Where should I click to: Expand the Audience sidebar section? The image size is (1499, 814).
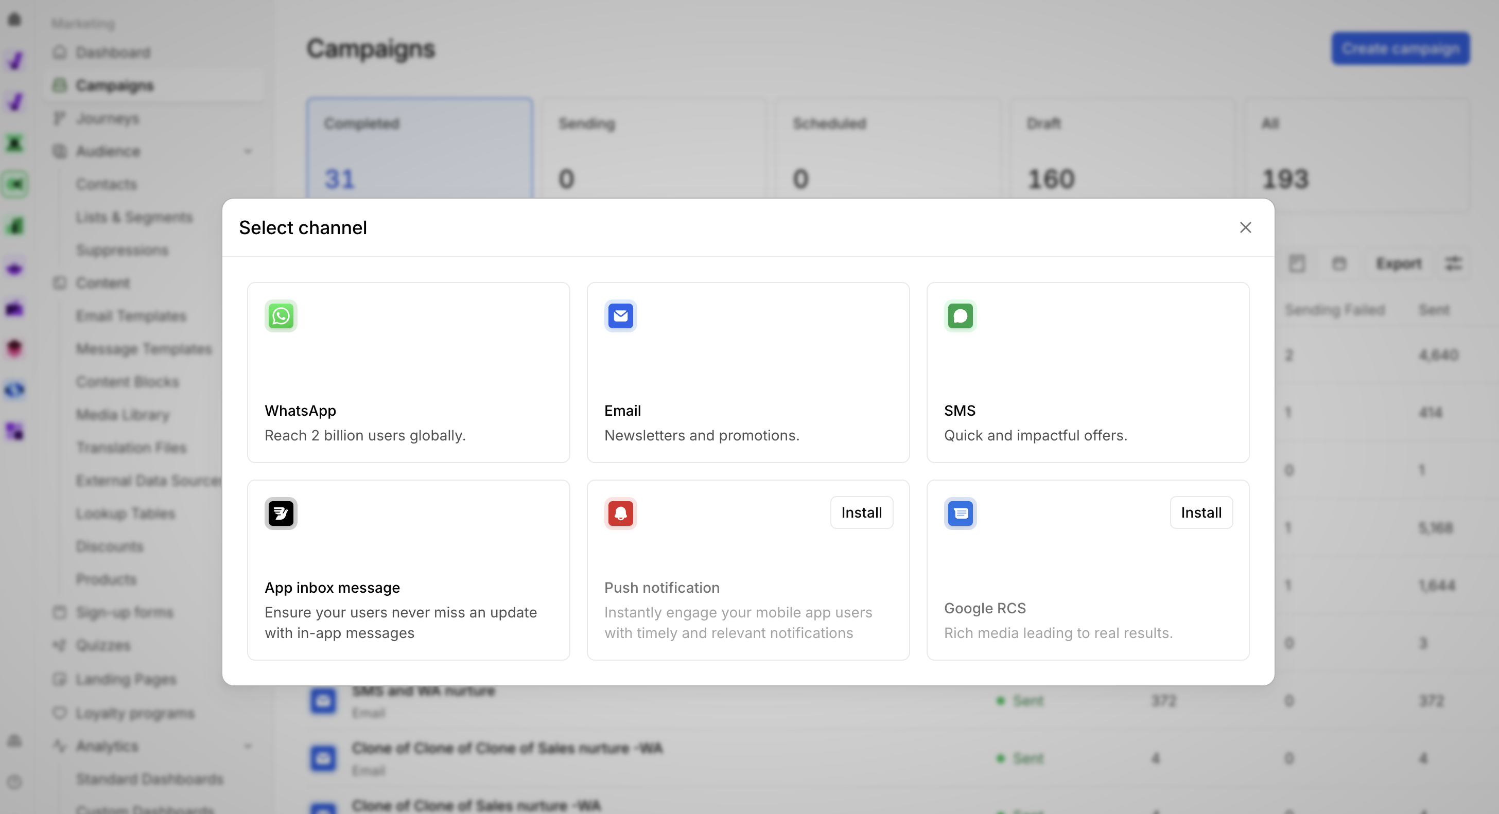[x=248, y=151]
